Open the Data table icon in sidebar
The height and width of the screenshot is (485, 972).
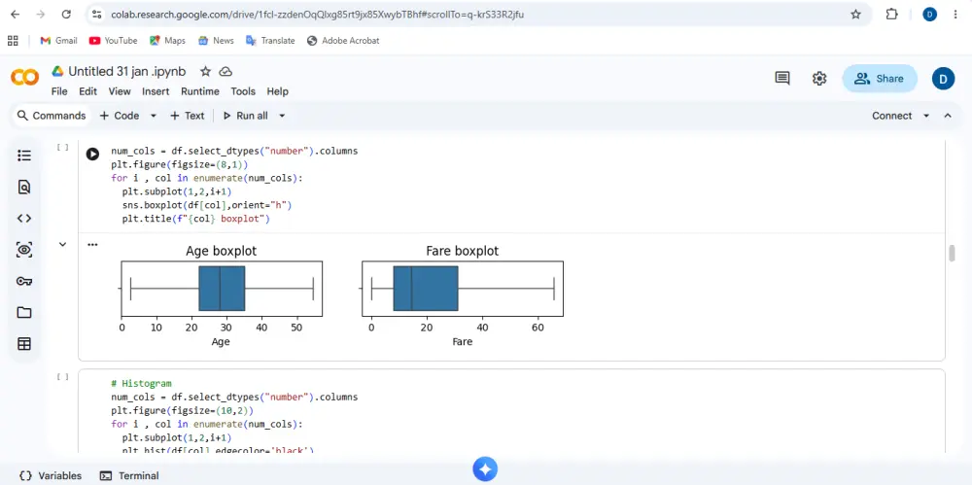(x=24, y=344)
